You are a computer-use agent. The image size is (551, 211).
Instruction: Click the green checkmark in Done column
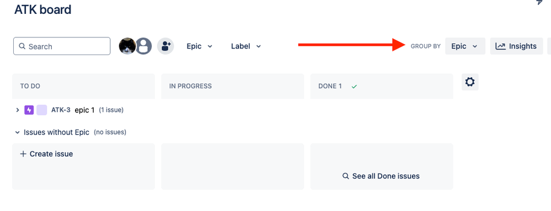(x=354, y=86)
